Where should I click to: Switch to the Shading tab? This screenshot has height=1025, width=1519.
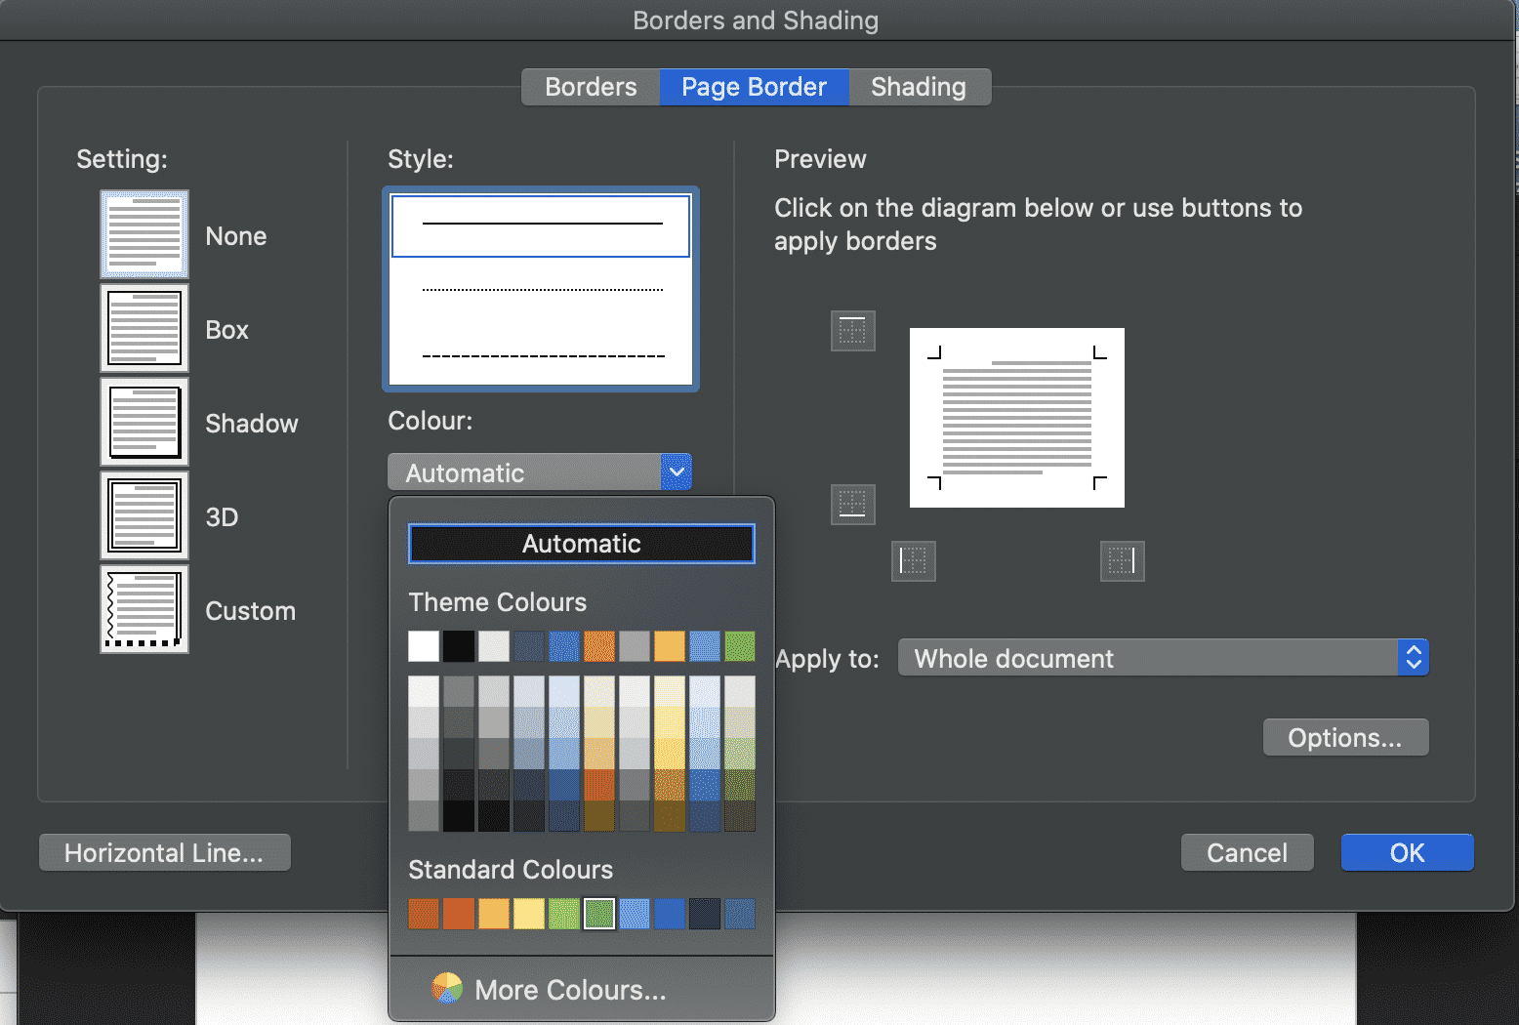pyautogui.click(x=919, y=87)
